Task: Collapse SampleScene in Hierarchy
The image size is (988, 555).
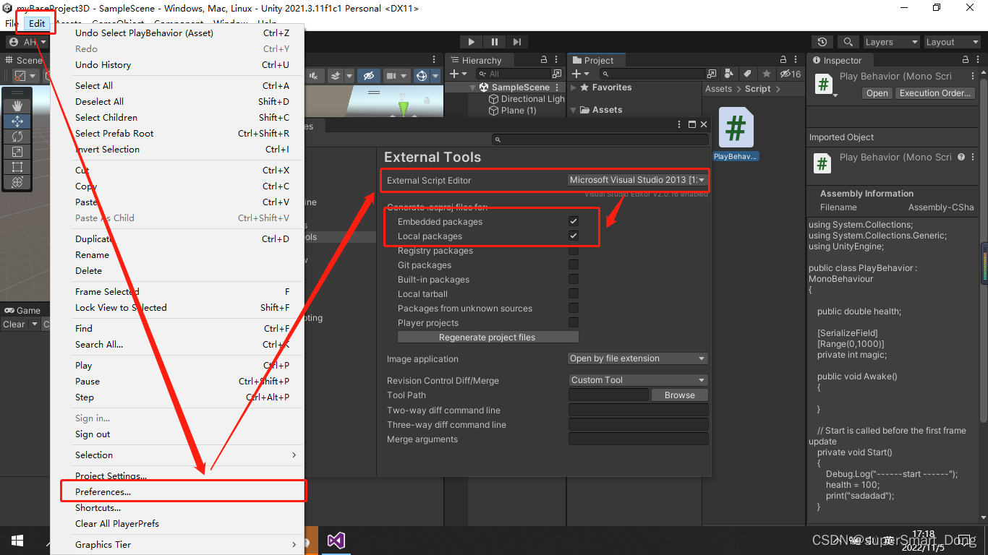Action: tap(473, 87)
